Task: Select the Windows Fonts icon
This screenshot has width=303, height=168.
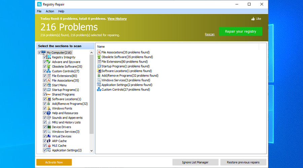Action: click(49, 109)
